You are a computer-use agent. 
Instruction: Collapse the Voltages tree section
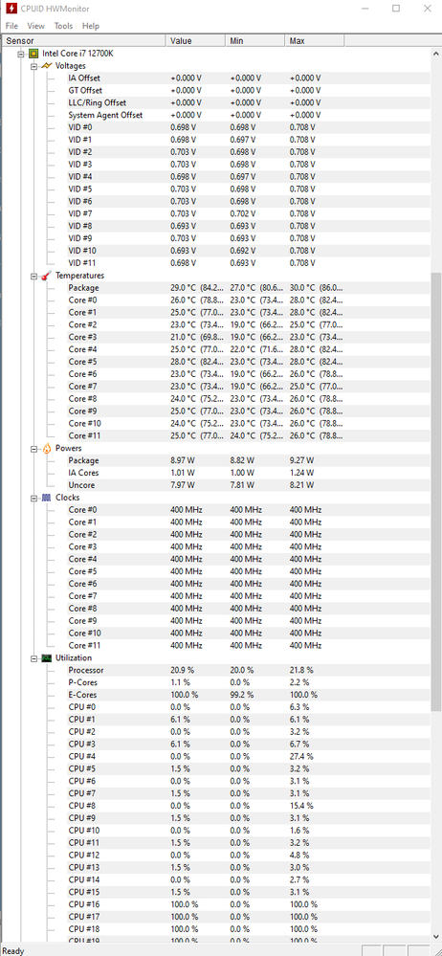pos(33,66)
